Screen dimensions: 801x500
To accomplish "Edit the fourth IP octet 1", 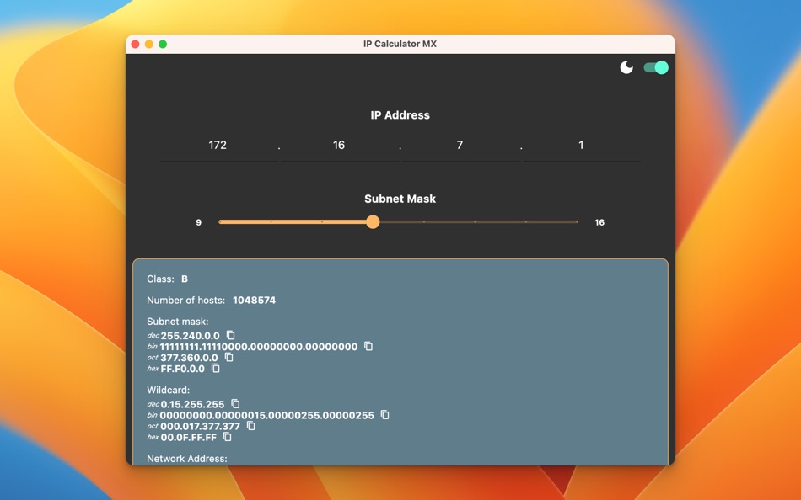I will 581,146.
